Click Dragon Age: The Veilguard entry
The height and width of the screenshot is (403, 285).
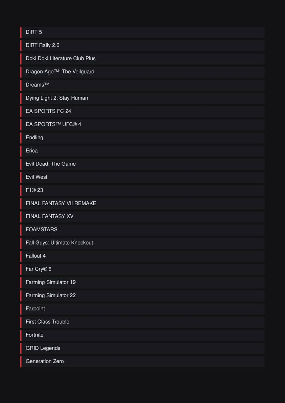[142, 72]
